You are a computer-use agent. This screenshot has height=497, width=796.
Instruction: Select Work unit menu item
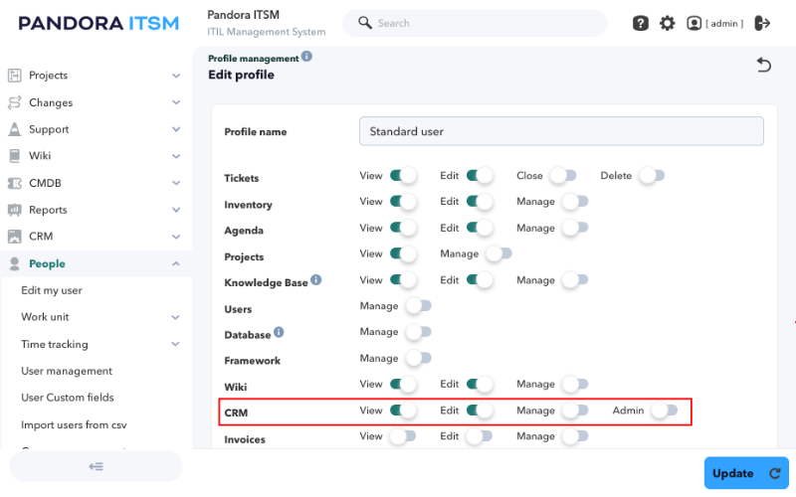click(45, 317)
